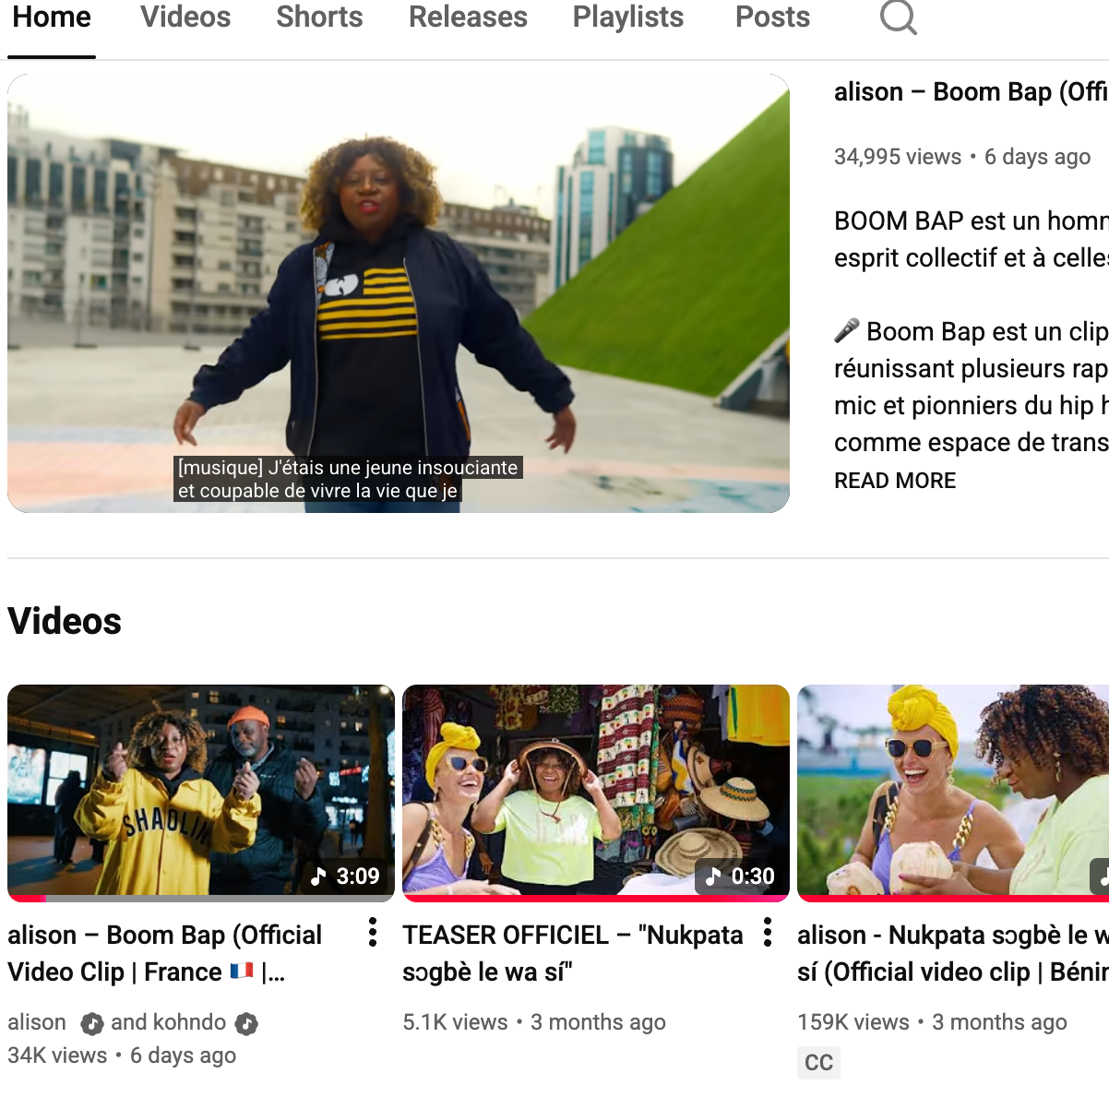This screenshot has height=1109, width=1109.
Task: Play the featured Boom Bap video player
Action: [398, 293]
